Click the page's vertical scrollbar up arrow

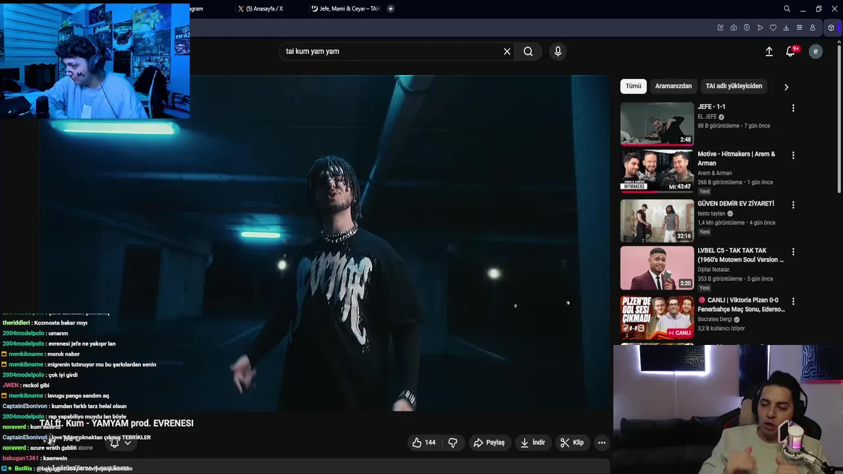839,41
